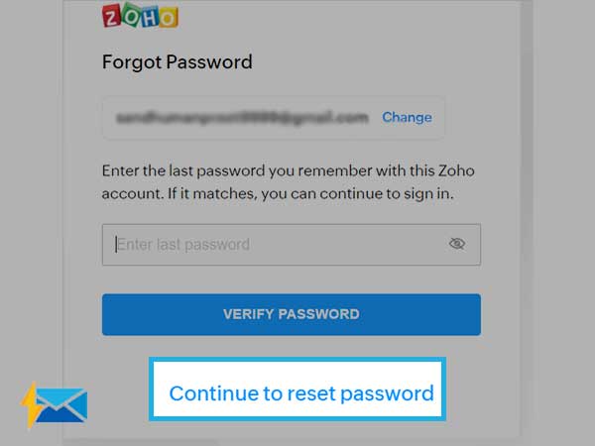Click the yellow O block in the logo
595x446 pixels.
click(x=169, y=18)
